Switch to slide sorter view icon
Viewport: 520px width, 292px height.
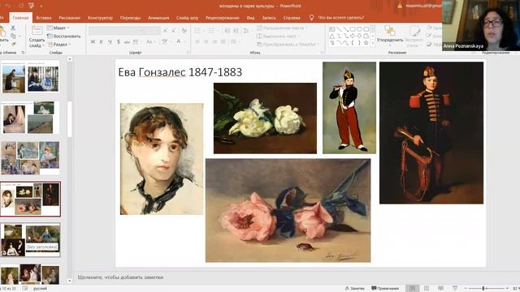coord(427,289)
